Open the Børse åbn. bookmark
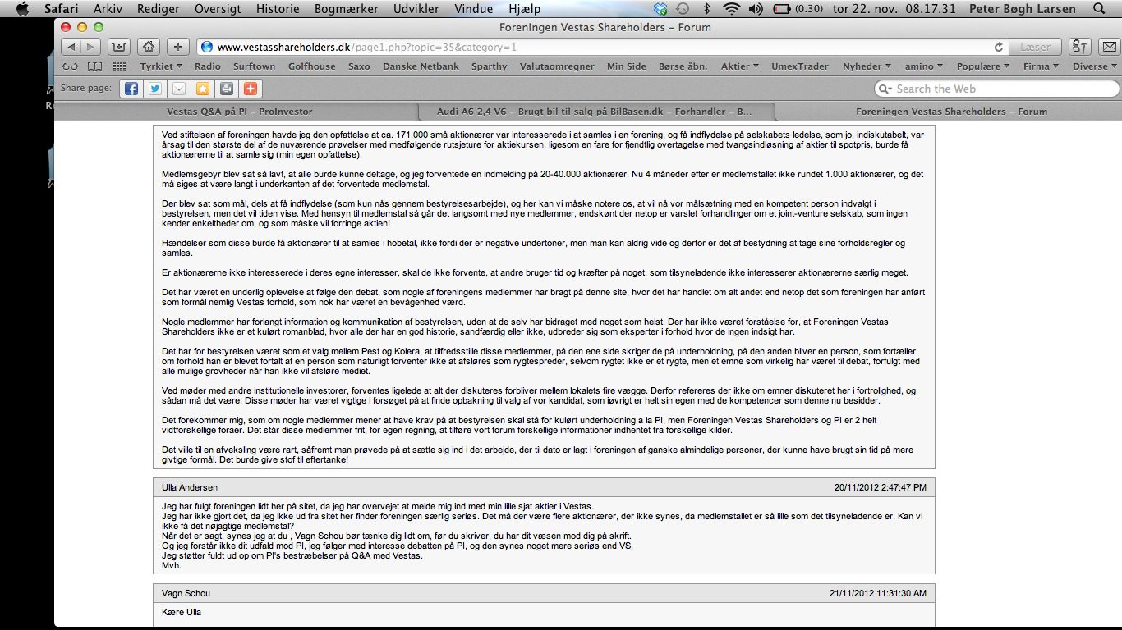This screenshot has height=630, width=1122. [x=683, y=66]
